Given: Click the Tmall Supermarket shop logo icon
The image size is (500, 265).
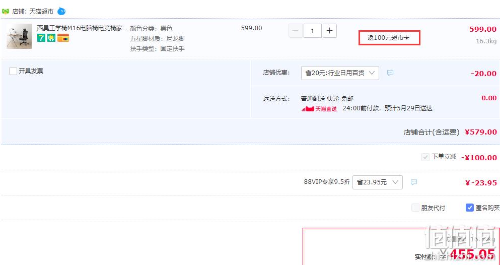Looking at the screenshot, I should [6, 12].
